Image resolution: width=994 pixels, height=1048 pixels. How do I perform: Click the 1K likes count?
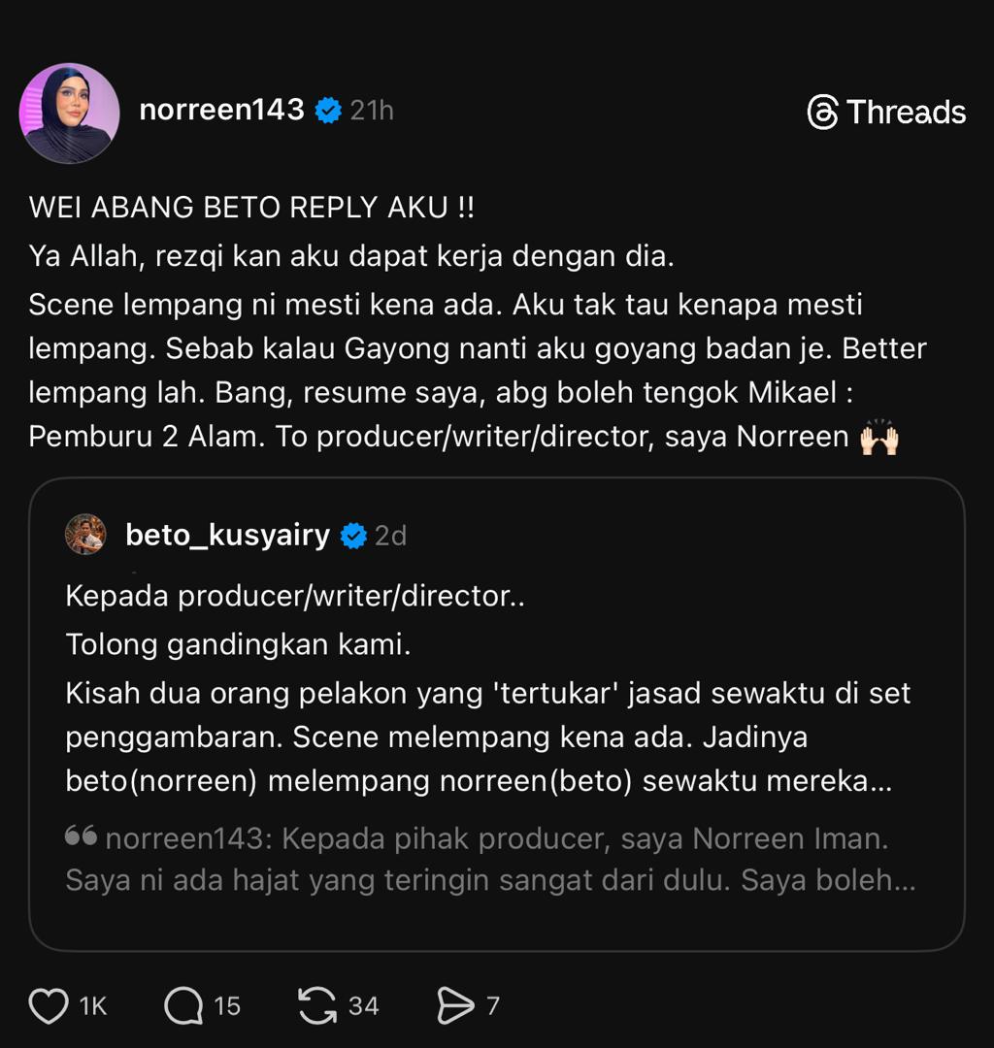click(93, 1006)
